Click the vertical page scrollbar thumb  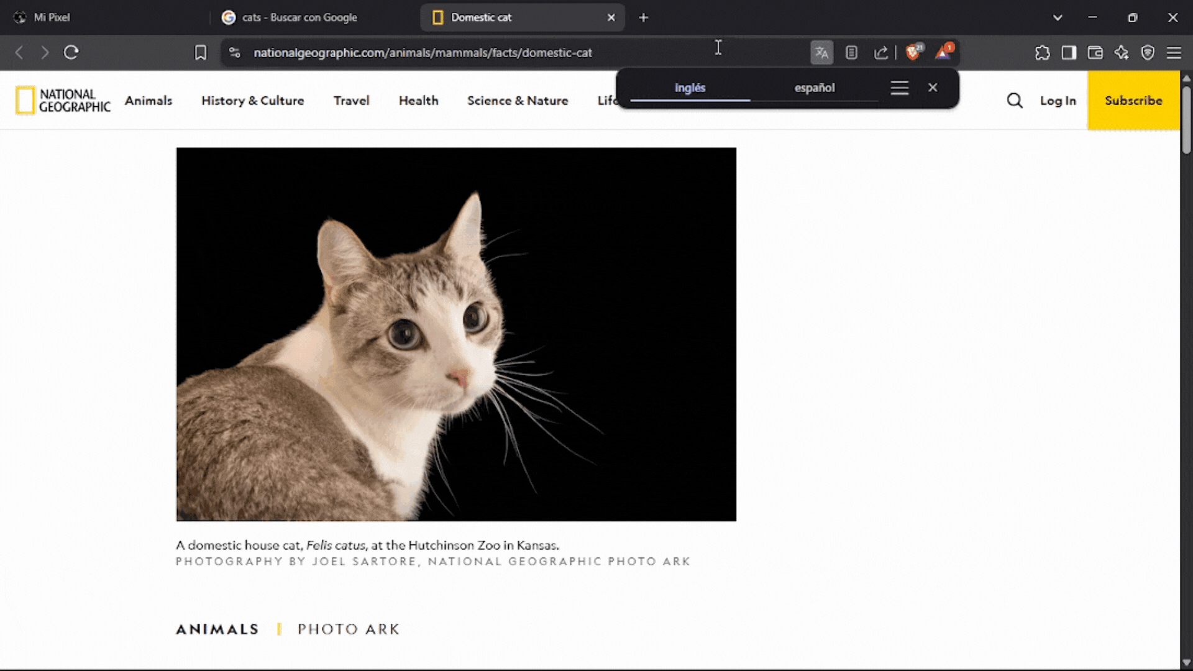click(1186, 119)
